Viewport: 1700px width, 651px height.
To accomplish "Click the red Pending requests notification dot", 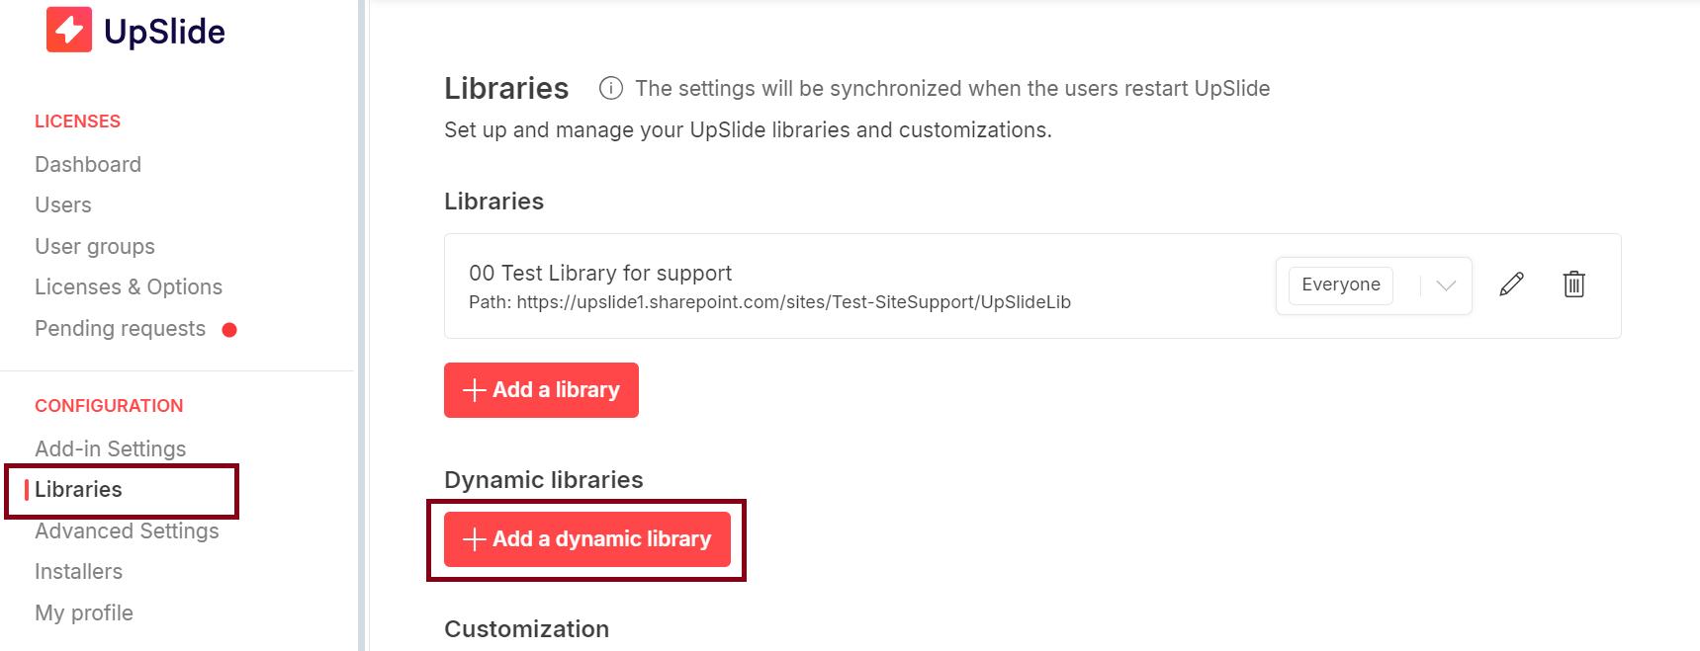I will [229, 330].
